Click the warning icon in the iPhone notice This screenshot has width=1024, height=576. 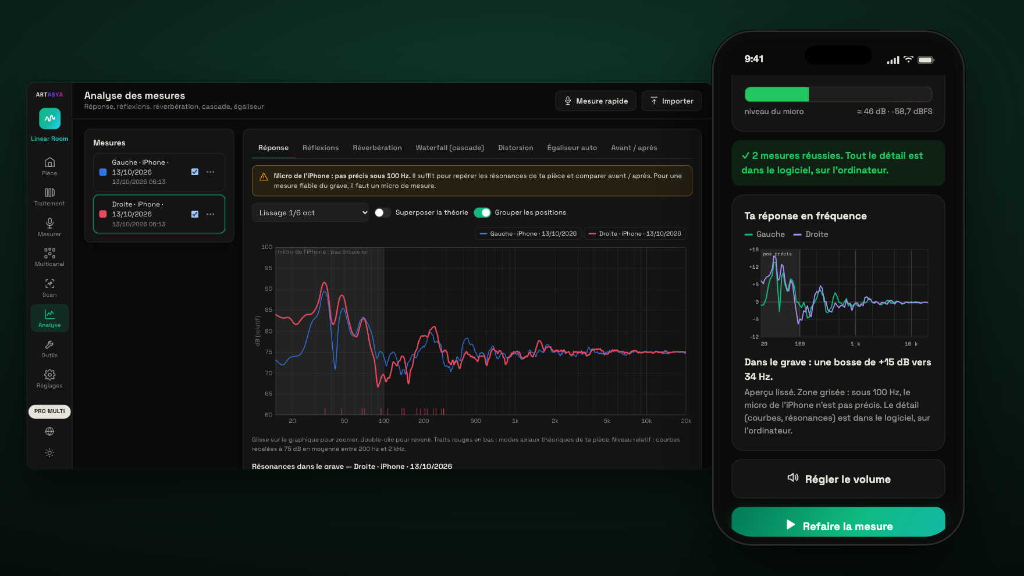click(x=264, y=176)
